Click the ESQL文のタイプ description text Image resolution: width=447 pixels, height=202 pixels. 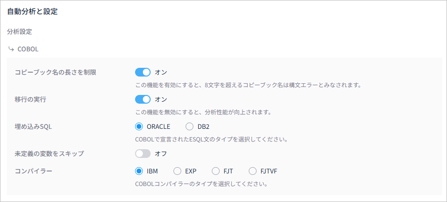[x=212, y=140]
